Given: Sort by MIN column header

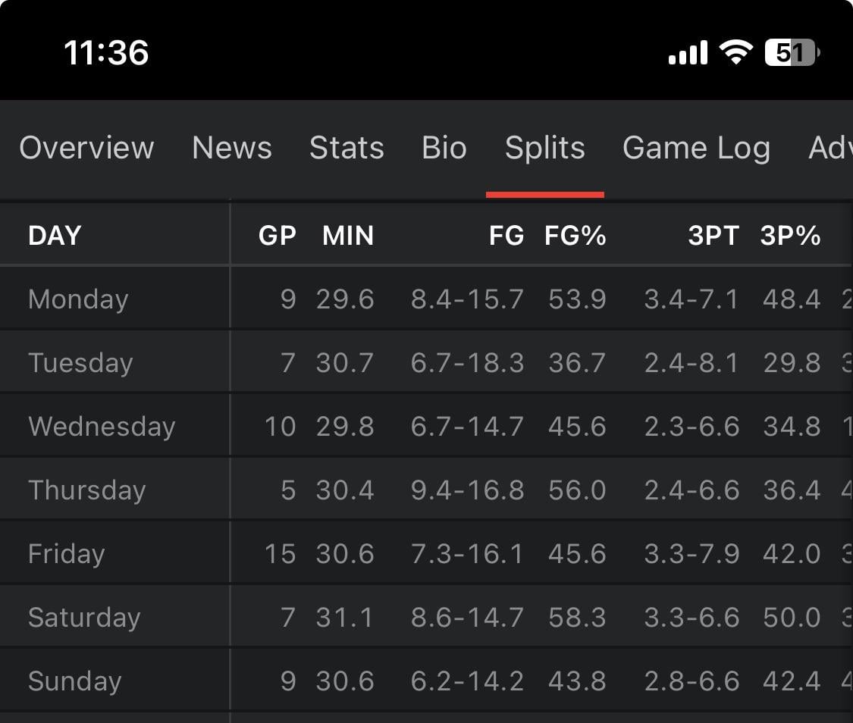Looking at the screenshot, I should pos(347,235).
